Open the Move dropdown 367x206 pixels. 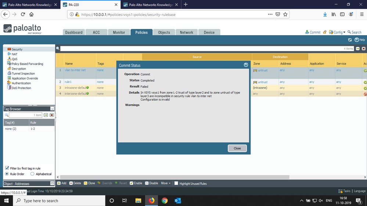[166, 183]
